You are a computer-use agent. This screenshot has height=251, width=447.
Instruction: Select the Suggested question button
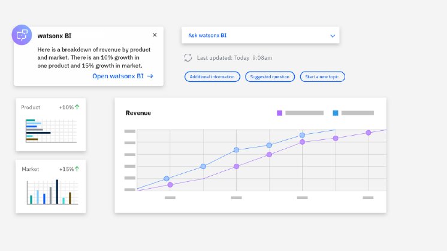pyautogui.click(x=270, y=76)
